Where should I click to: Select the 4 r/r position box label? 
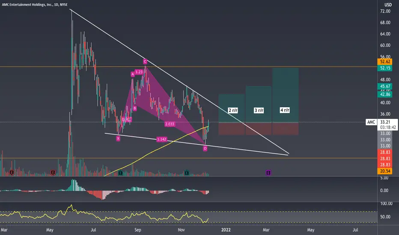(285, 110)
